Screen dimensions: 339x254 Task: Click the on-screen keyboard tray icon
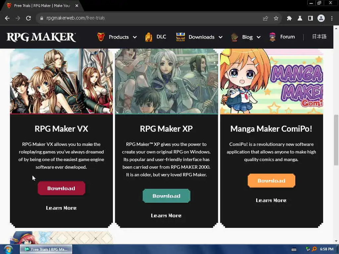click(x=294, y=249)
